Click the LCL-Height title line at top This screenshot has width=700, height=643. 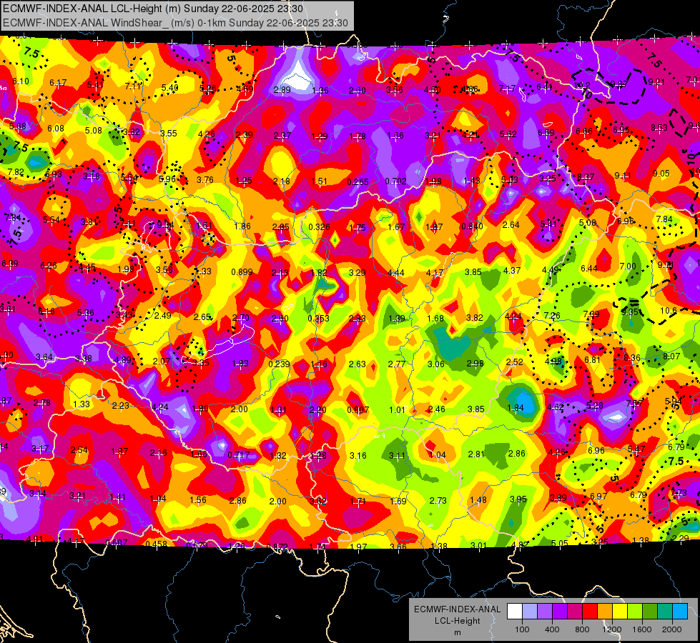point(153,9)
